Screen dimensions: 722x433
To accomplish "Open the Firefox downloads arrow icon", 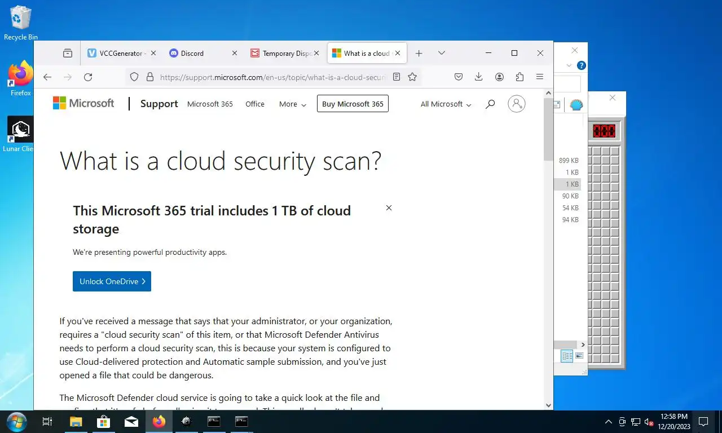I will pos(479,77).
